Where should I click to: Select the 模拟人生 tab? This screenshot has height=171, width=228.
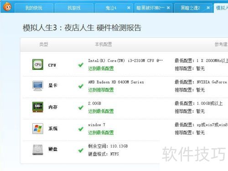pos(221,8)
